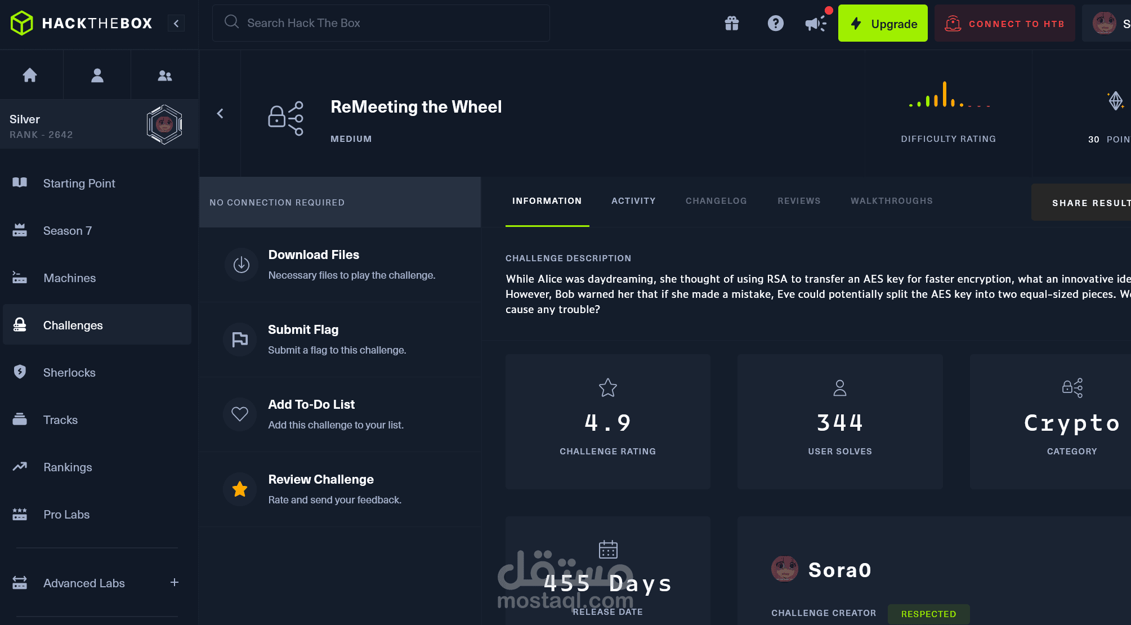Open creator profile name Sora0
This screenshot has width=1131, height=625.
(840, 570)
